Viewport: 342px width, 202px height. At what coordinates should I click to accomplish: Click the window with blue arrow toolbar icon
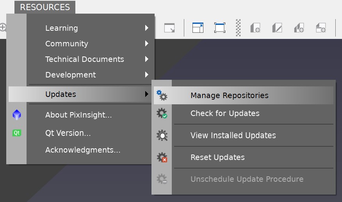tap(198, 28)
